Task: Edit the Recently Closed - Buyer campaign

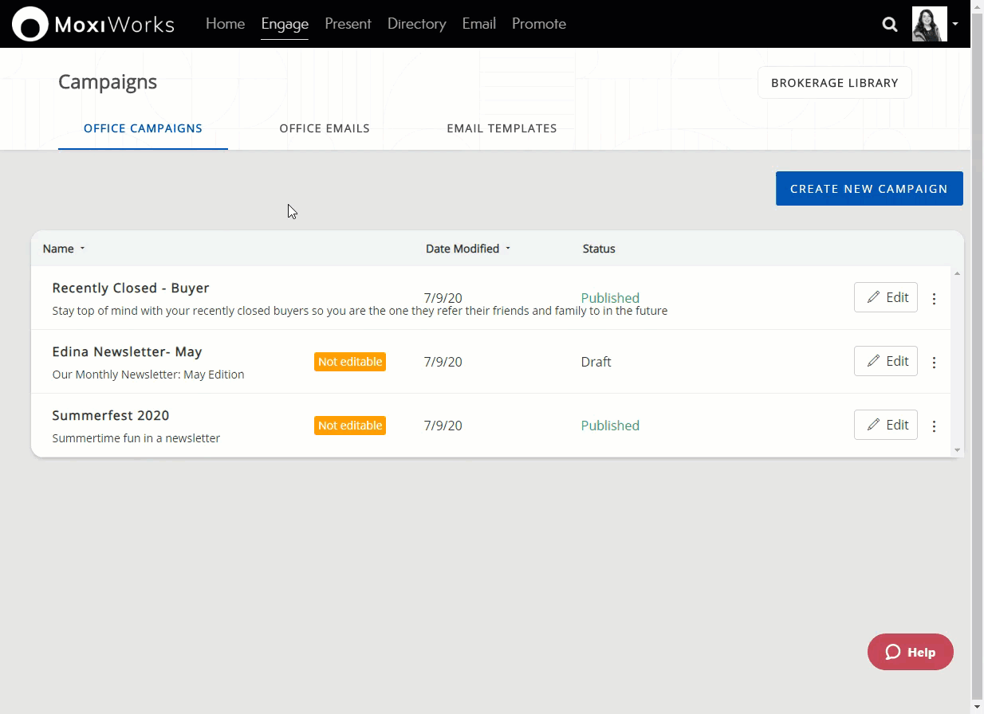Action: pos(885,297)
